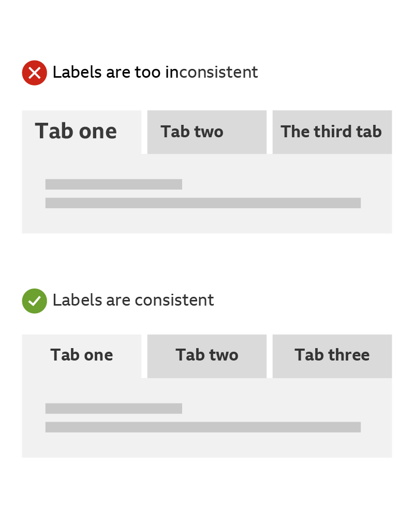The width and height of the screenshot is (414, 518).
Task: Click the heading 'Labels are consistent'
Action: click(x=132, y=300)
